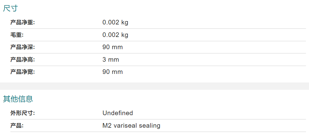Click the 毛重 table row
The height and width of the screenshot is (135, 309).
158,35
